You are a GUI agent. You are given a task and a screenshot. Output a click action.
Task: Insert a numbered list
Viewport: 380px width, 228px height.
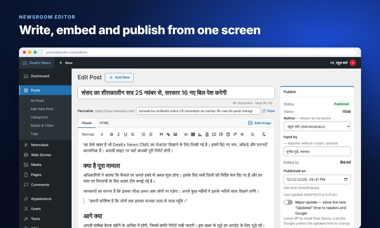[143, 135]
